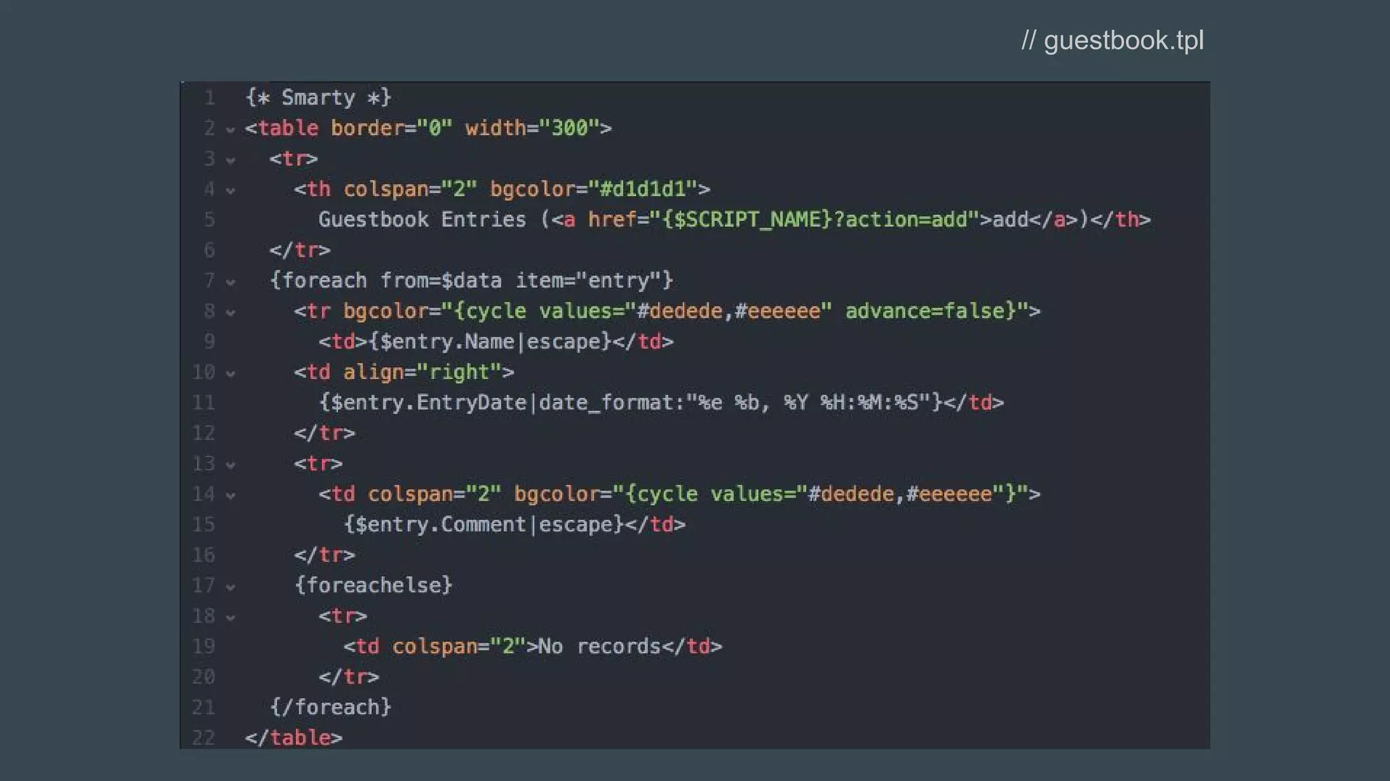The width and height of the screenshot is (1390, 781).
Task: Collapse the tr fold at line 18
Action: click(231, 618)
